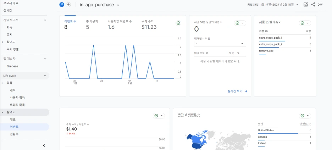The width and height of the screenshot is (332, 150).
Task: Open the customize report pencil icon
Action: pos(305,5)
